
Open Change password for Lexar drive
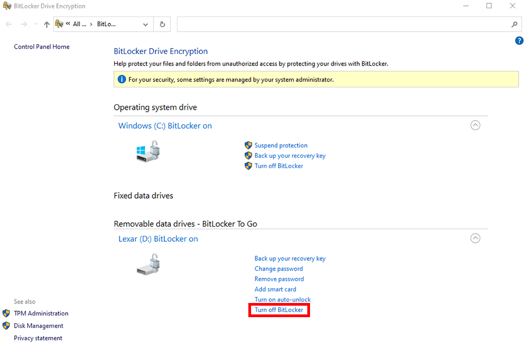(278, 269)
